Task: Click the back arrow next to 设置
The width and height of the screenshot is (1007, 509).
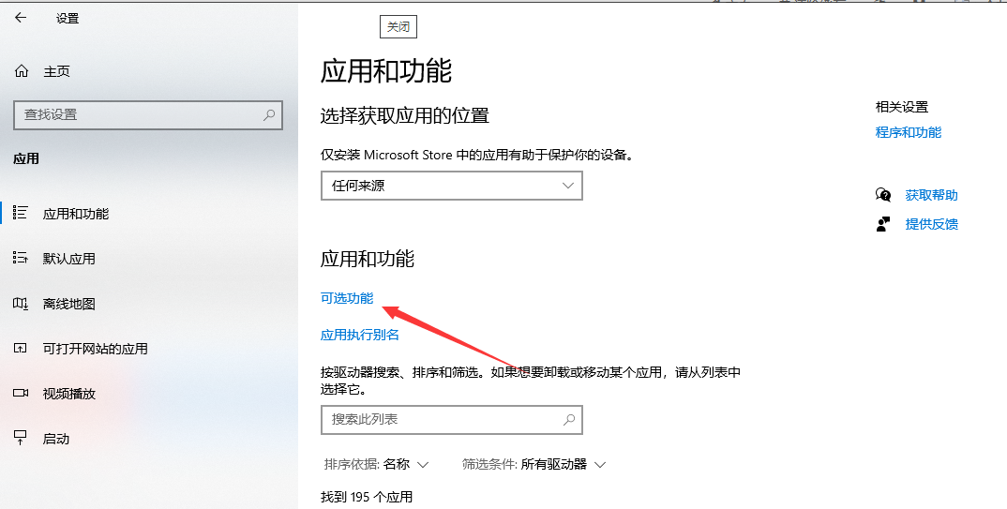Action: click(21, 18)
